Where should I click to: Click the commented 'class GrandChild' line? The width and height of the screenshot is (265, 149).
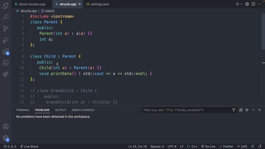[63, 91]
